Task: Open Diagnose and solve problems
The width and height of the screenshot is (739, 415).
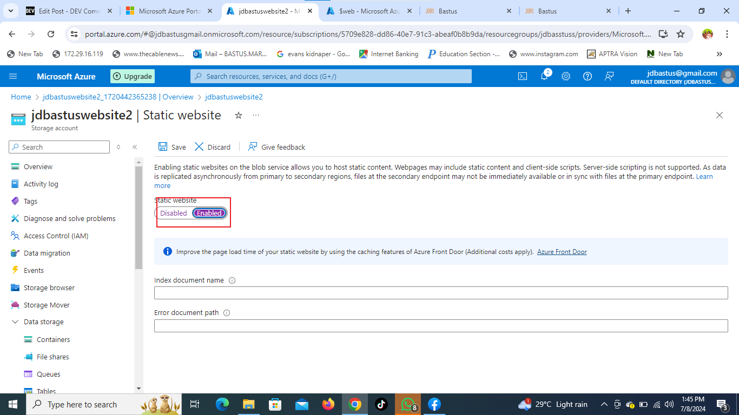Action: (69, 219)
